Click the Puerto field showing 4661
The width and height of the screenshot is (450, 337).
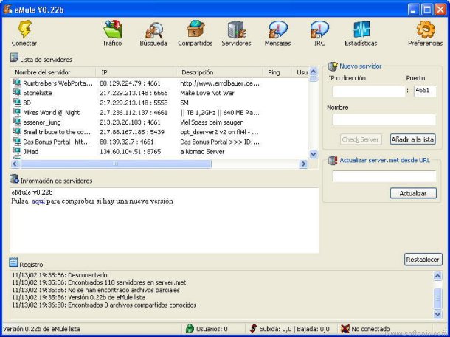(425, 91)
